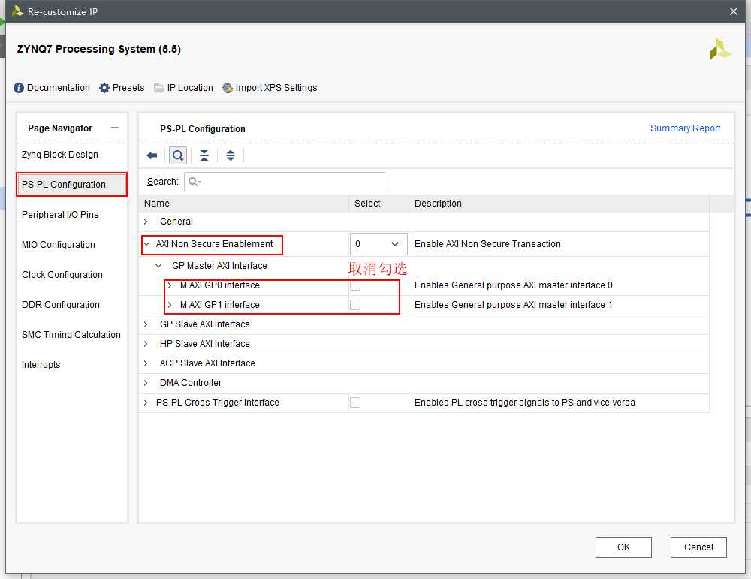This screenshot has height=579, width=751.
Task: Collapse GP Master AXI Interface group
Action: 158,266
